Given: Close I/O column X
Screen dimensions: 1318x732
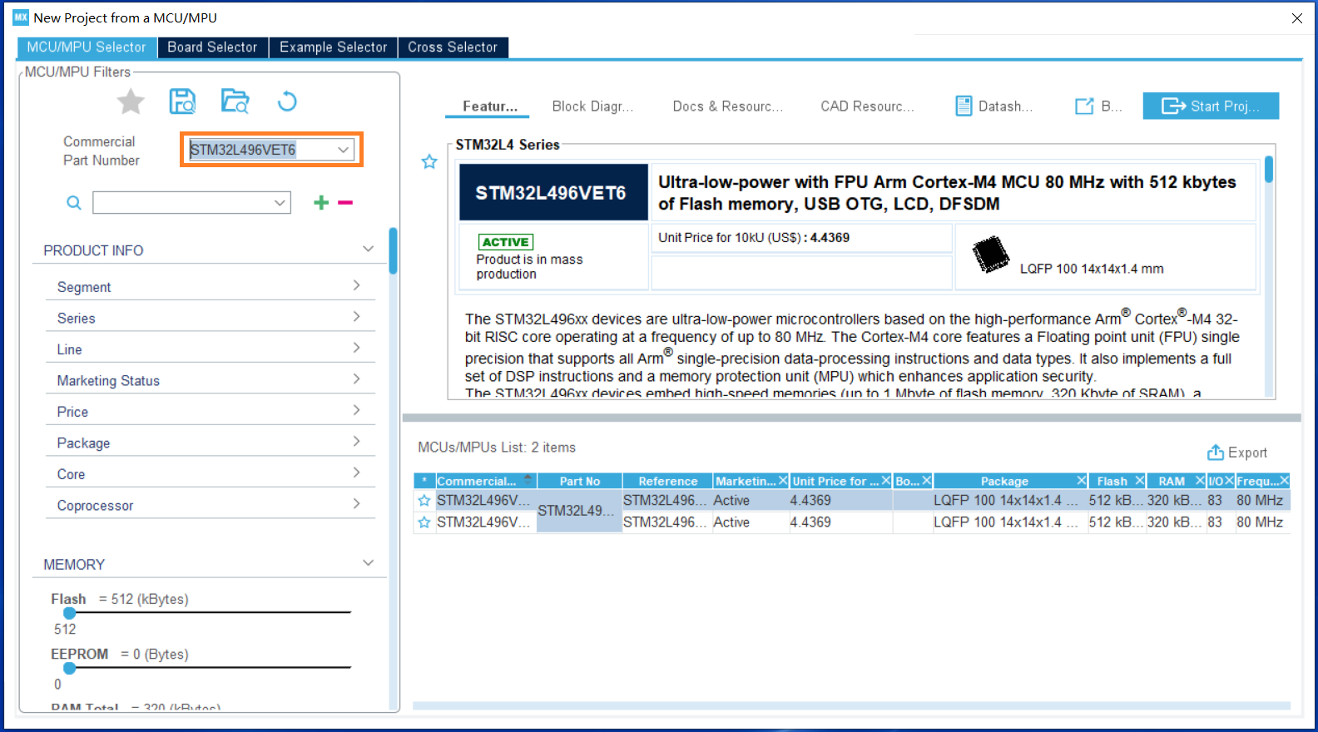Looking at the screenshot, I should pyautogui.click(x=1229, y=481).
